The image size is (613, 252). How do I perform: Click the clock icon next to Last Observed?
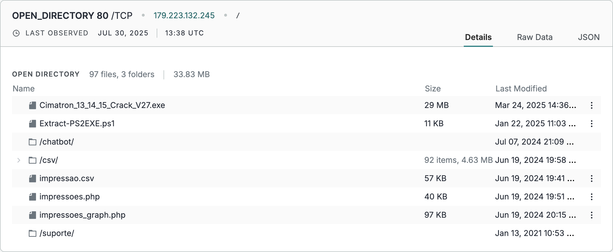(16, 33)
